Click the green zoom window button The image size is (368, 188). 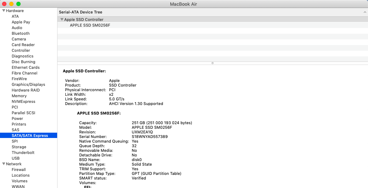point(18,4)
